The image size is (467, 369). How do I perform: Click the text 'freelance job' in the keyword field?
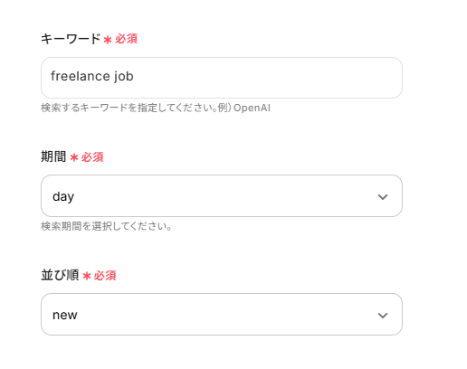(x=92, y=76)
